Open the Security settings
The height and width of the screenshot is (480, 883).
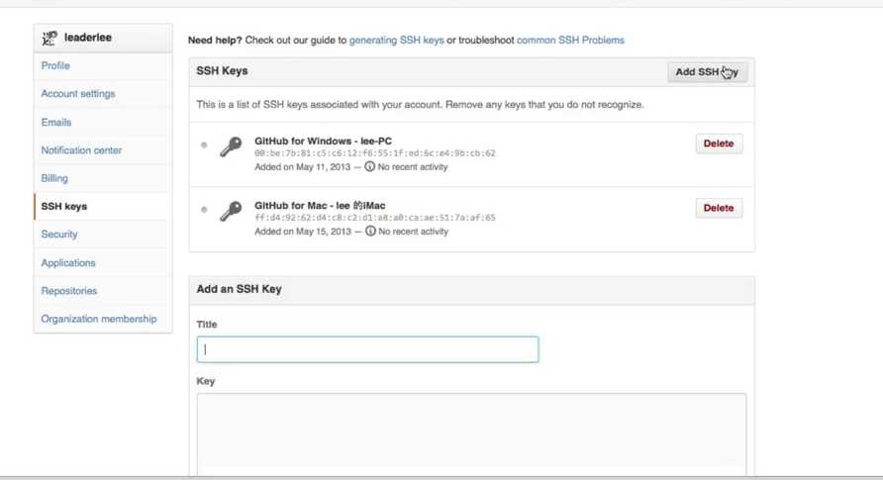59,235
